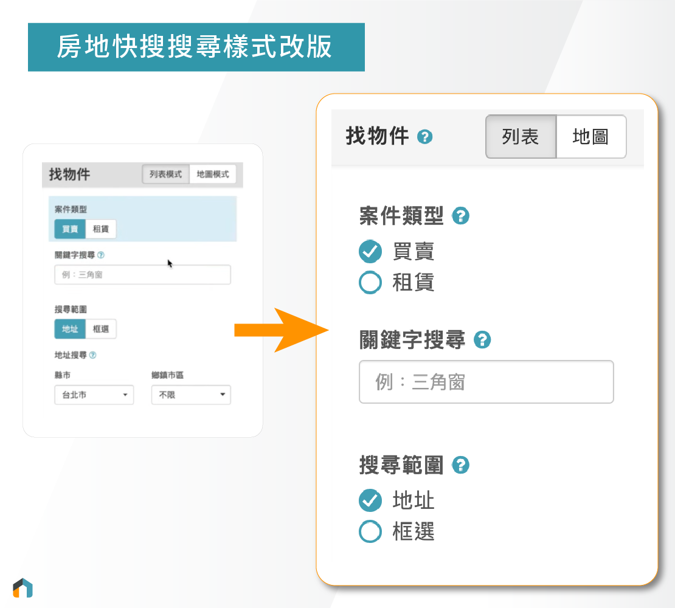Switch to 地圖模式 tab in old panel

(213, 174)
